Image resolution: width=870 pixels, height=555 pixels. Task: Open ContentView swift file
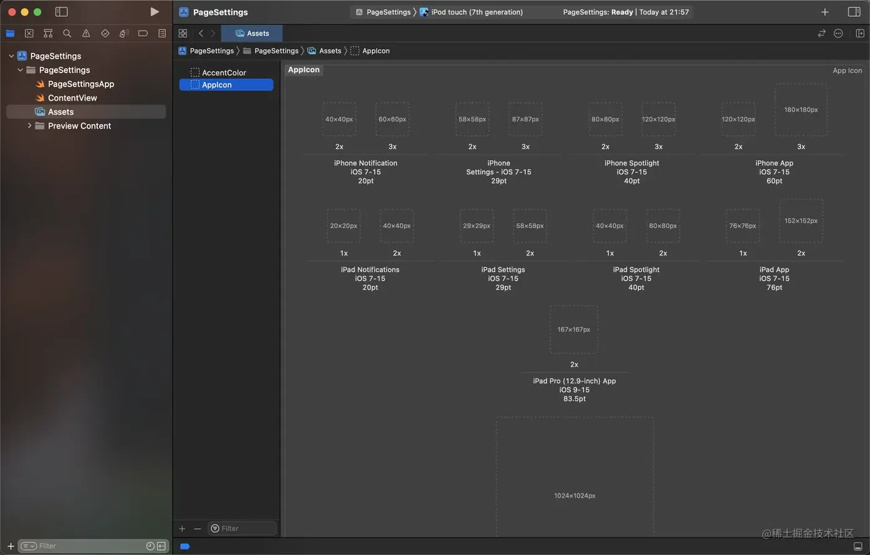(72, 98)
